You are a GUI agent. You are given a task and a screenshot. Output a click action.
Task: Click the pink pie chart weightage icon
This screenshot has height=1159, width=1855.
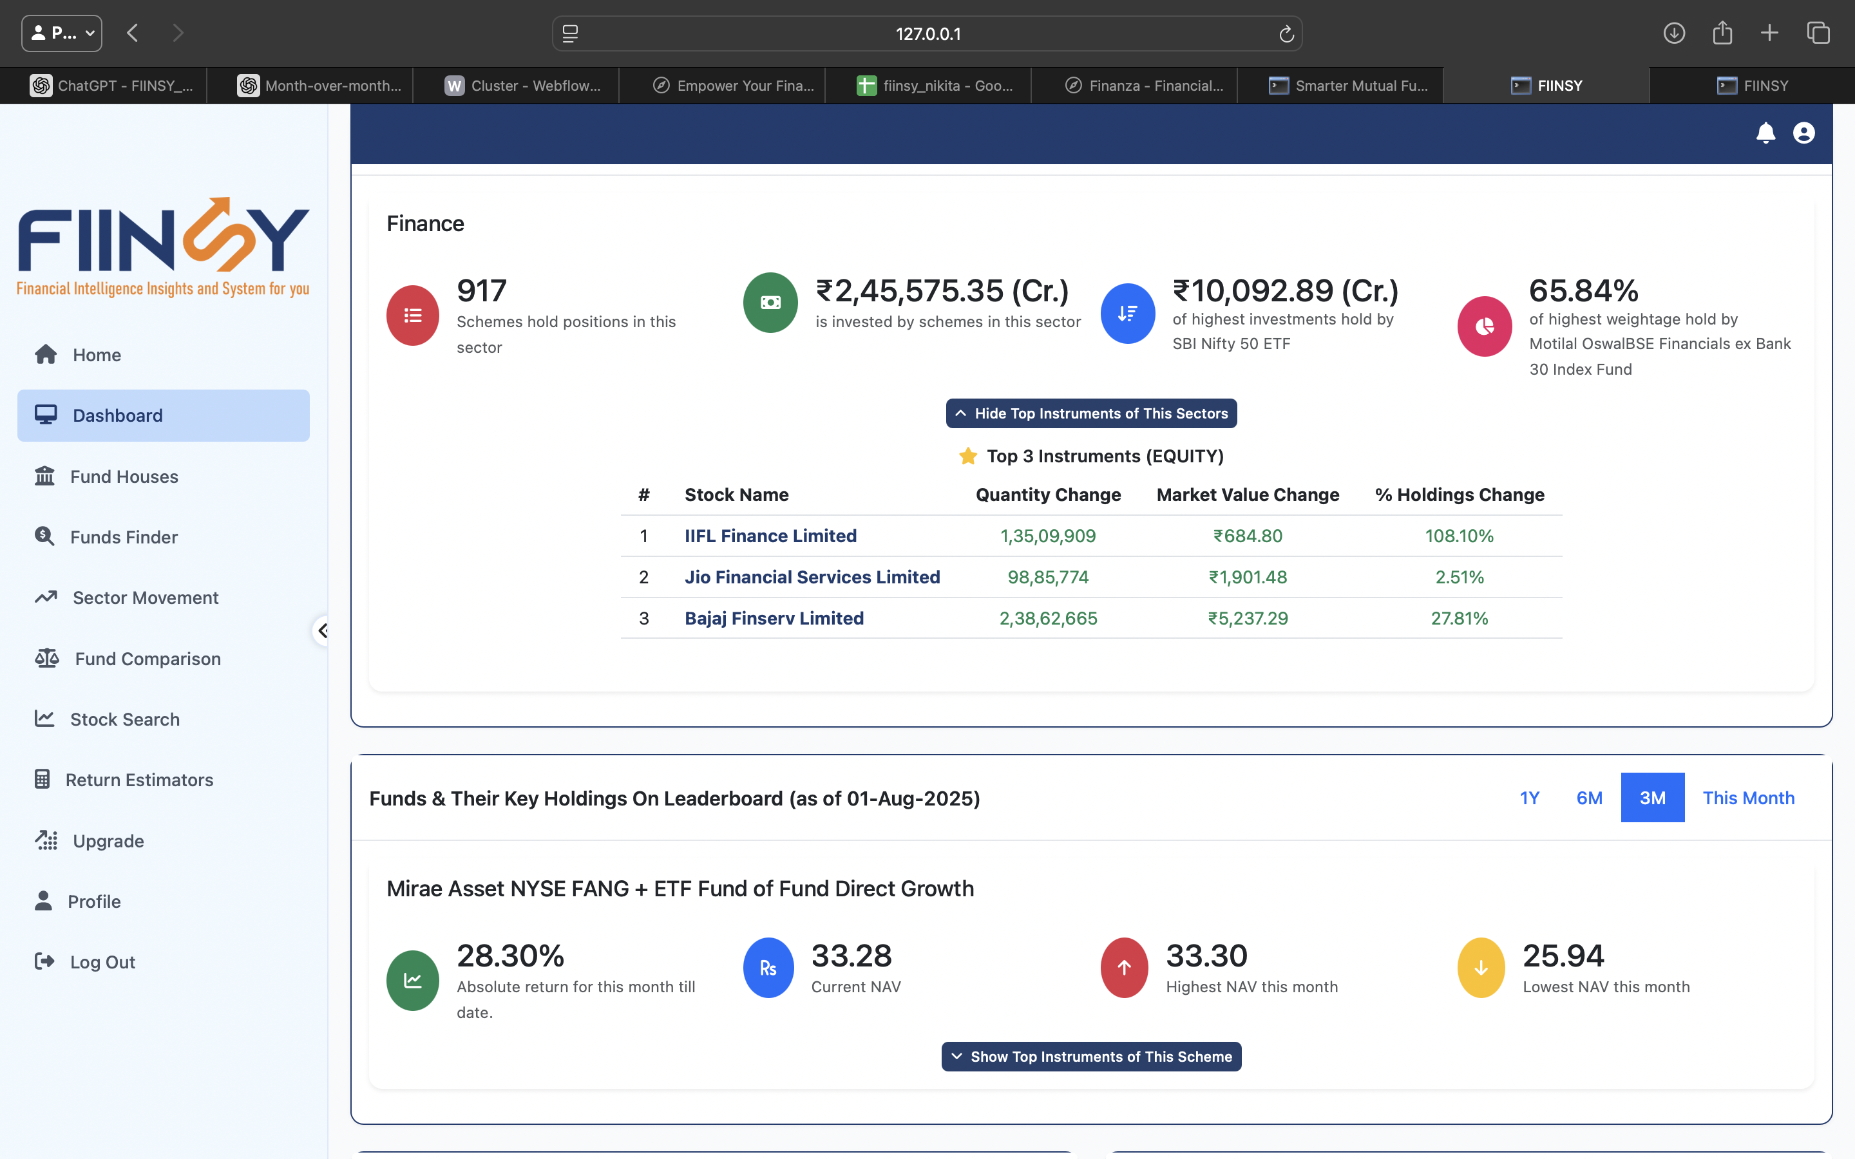1484,326
